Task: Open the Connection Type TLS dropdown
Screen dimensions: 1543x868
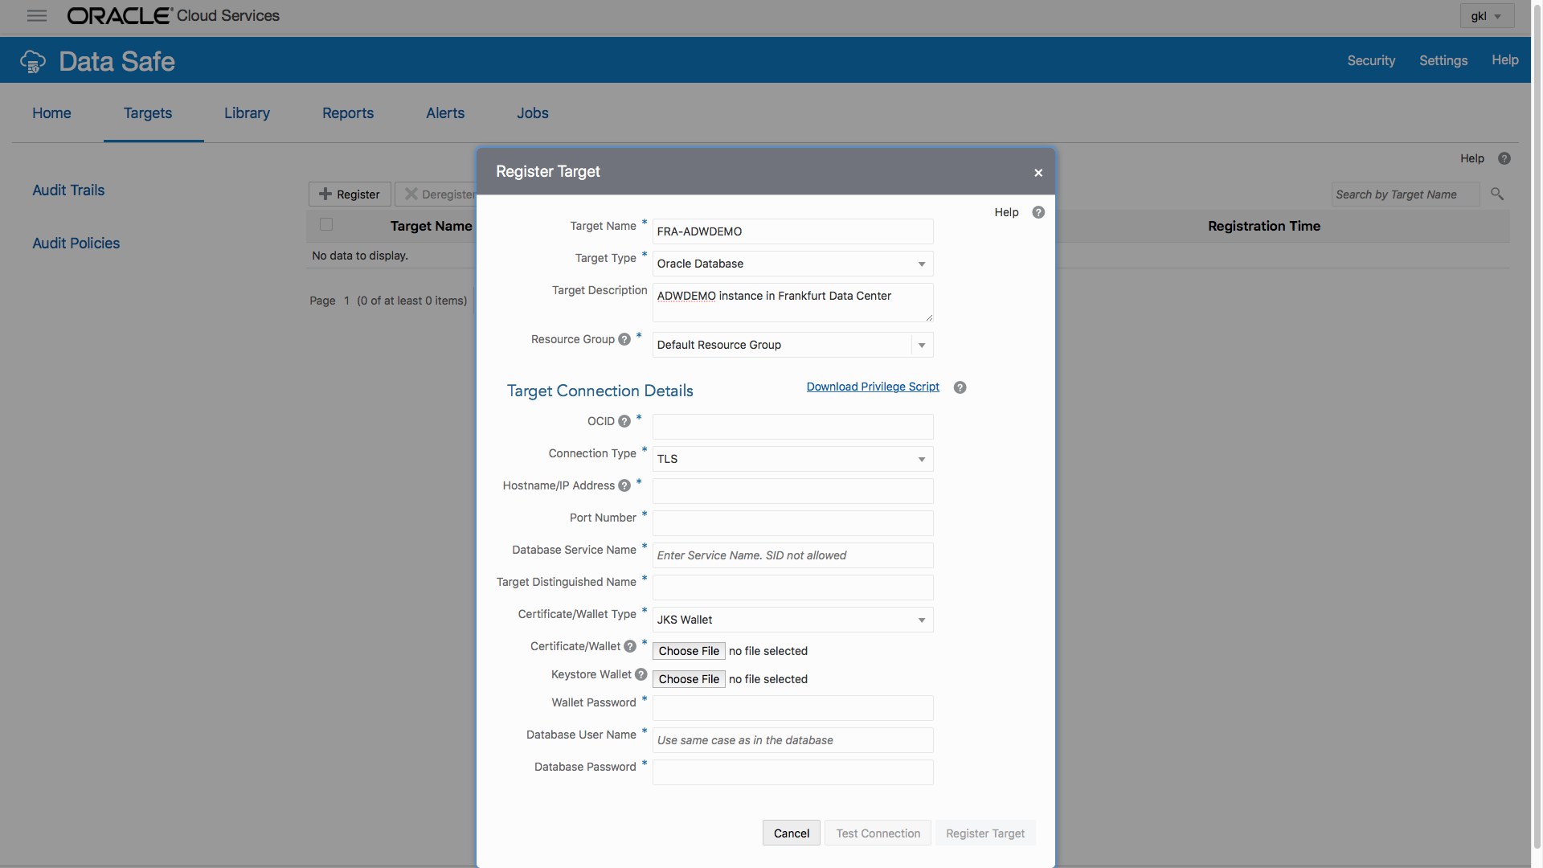Action: tap(922, 459)
